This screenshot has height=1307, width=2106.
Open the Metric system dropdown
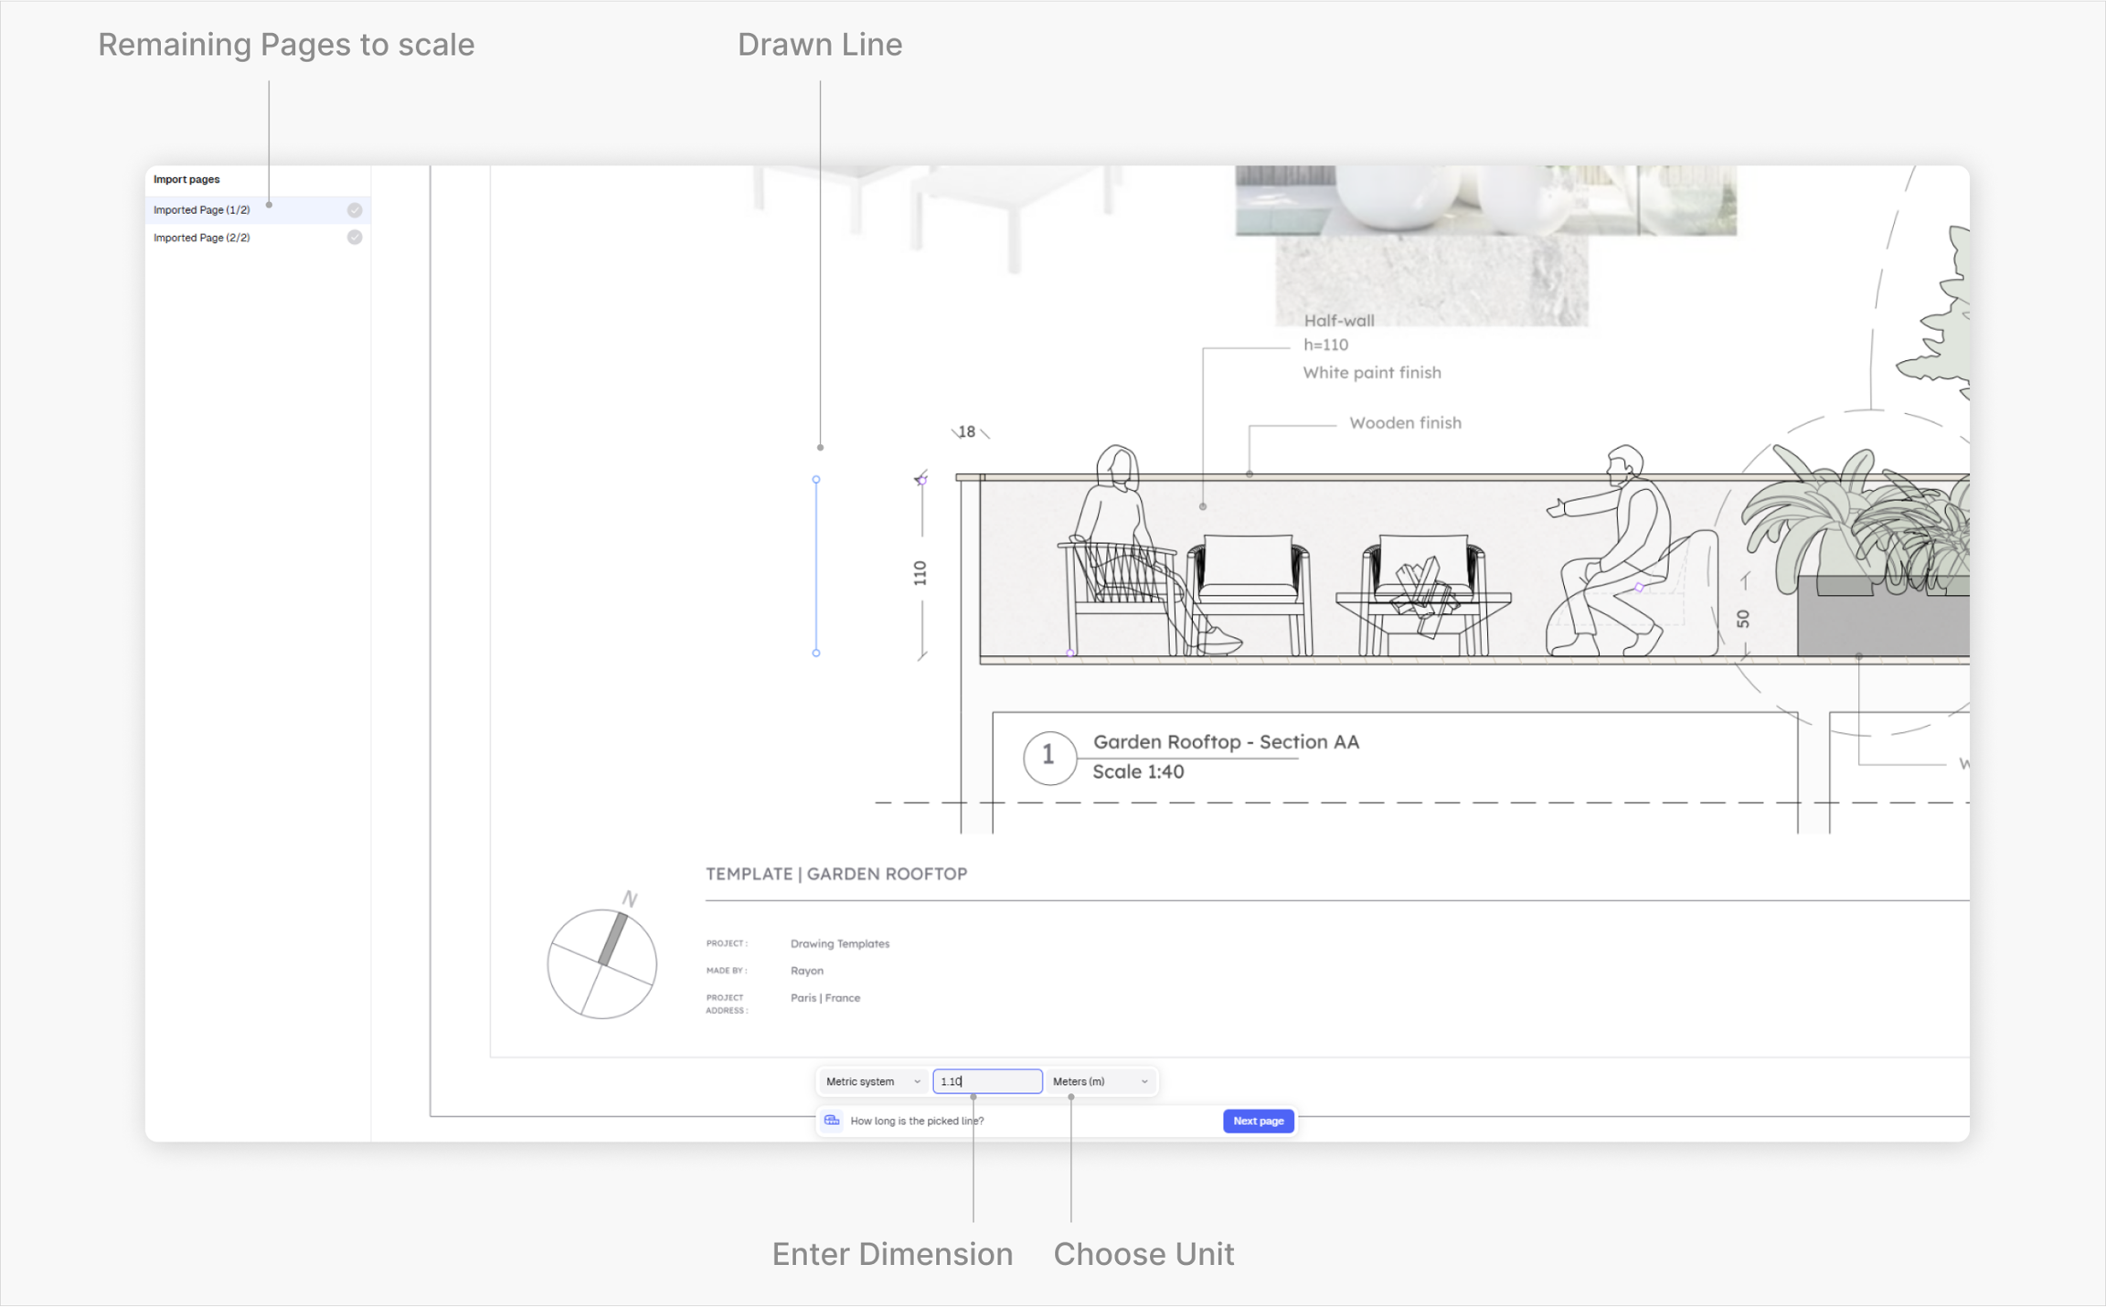pos(873,1081)
